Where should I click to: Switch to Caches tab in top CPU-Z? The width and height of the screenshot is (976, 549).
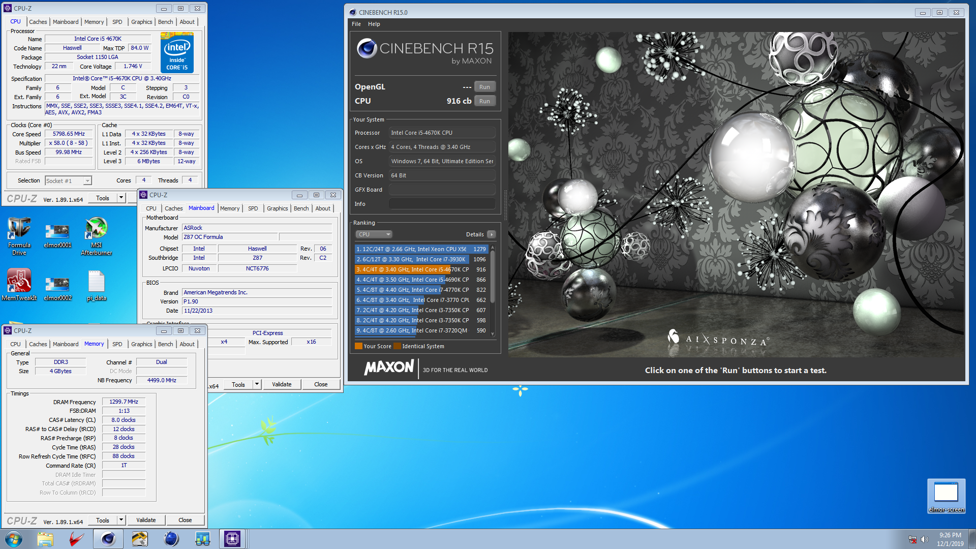point(38,22)
